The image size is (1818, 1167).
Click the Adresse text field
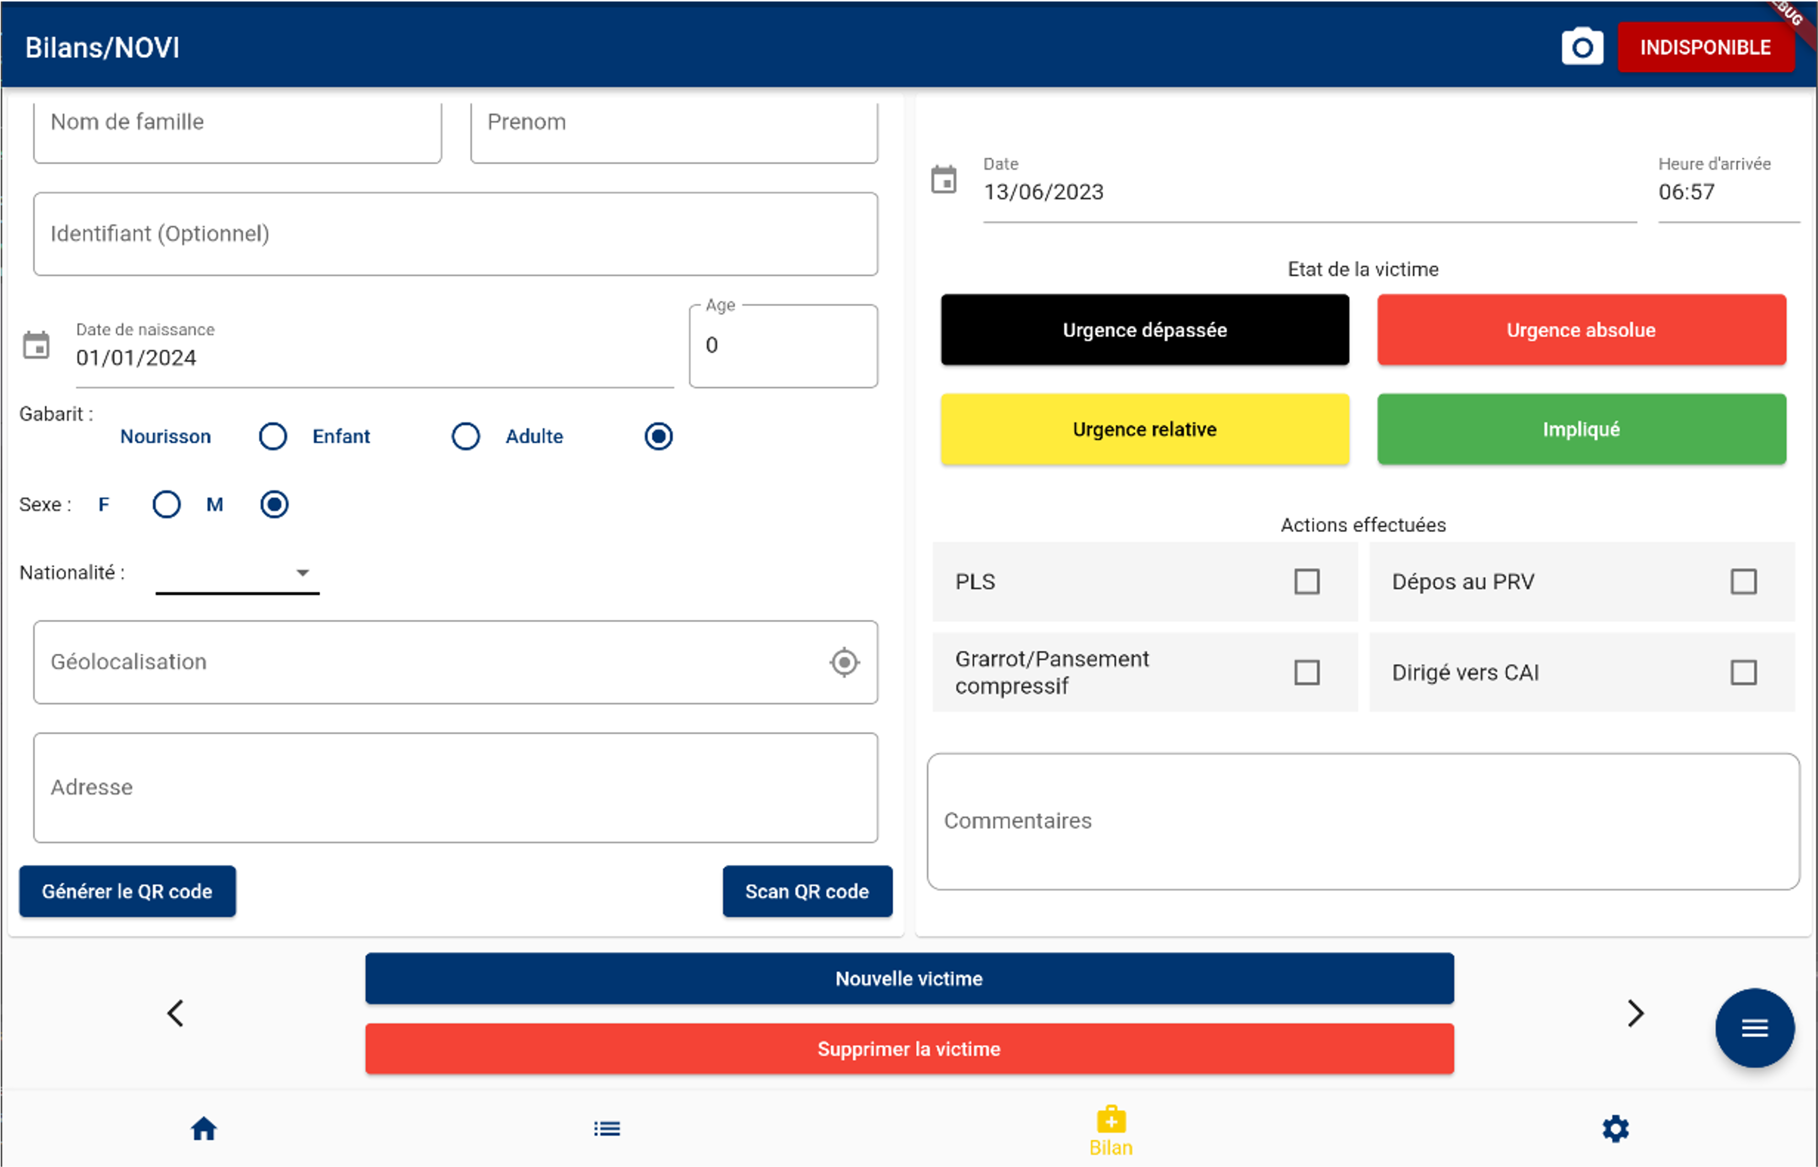click(455, 787)
